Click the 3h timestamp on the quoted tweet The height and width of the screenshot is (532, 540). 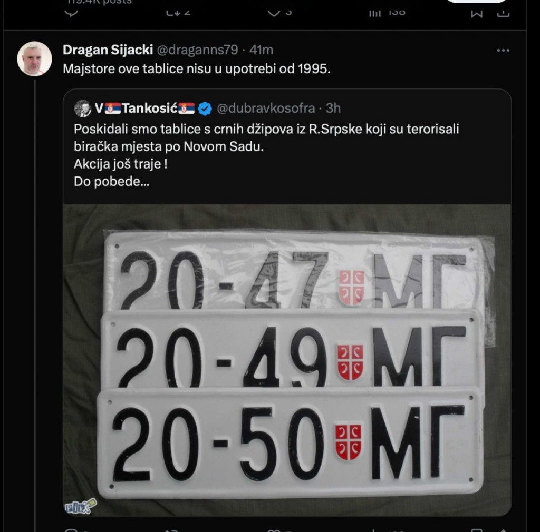pyautogui.click(x=333, y=109)
